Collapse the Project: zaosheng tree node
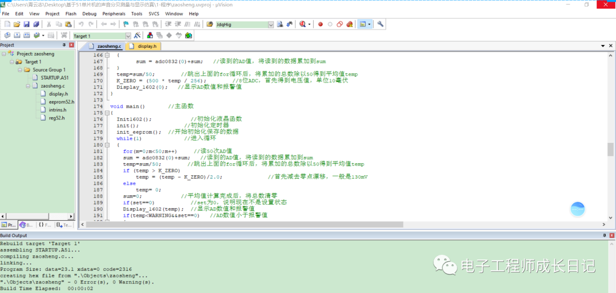 (3, 53)
